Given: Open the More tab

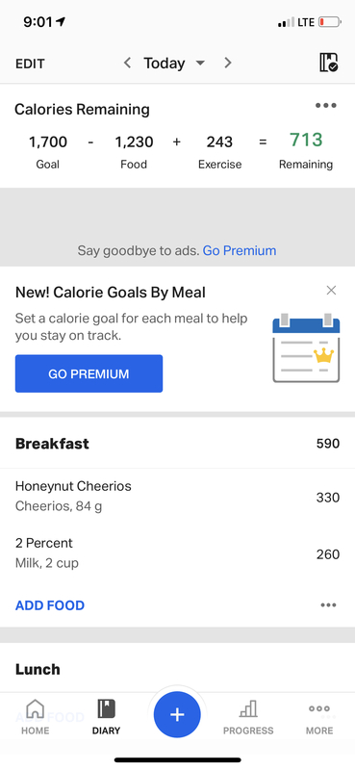Looking at the screenshot, I should (x=319, y=717).
